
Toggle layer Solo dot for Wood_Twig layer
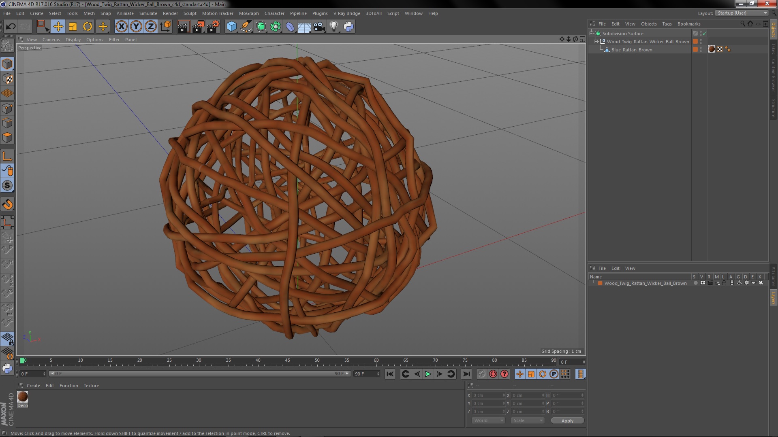pyautogui.click(x=695, y=283)
